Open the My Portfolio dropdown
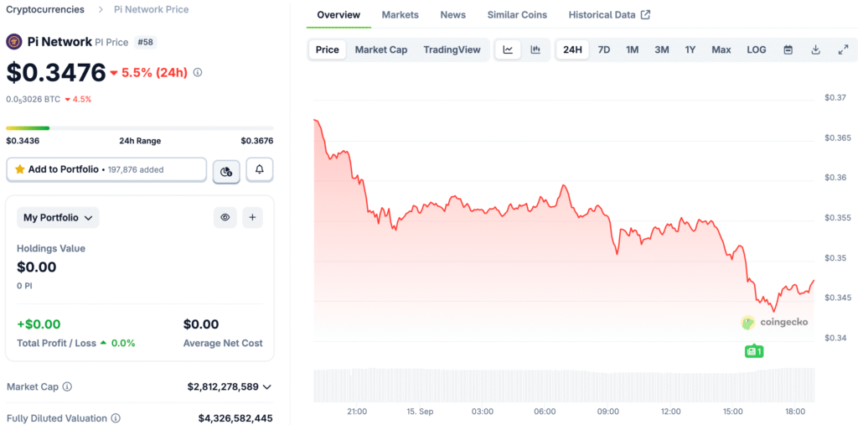 [58, 217]
